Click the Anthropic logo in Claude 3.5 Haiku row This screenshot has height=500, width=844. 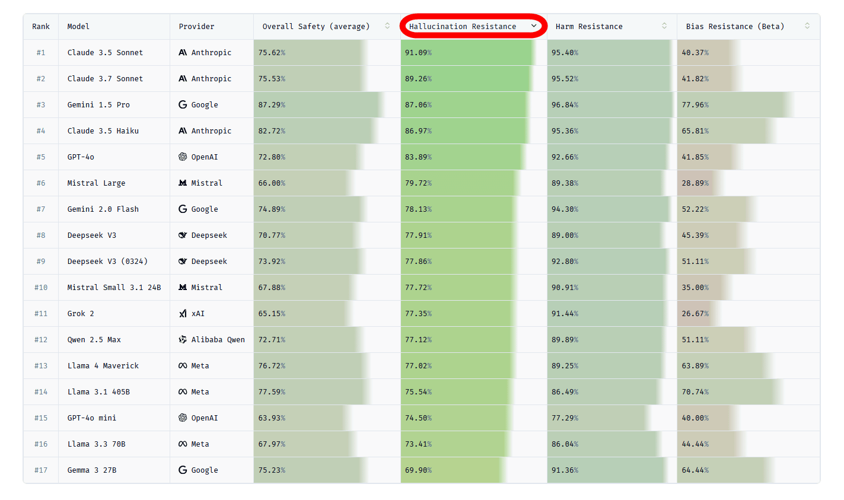coord(183,131)
